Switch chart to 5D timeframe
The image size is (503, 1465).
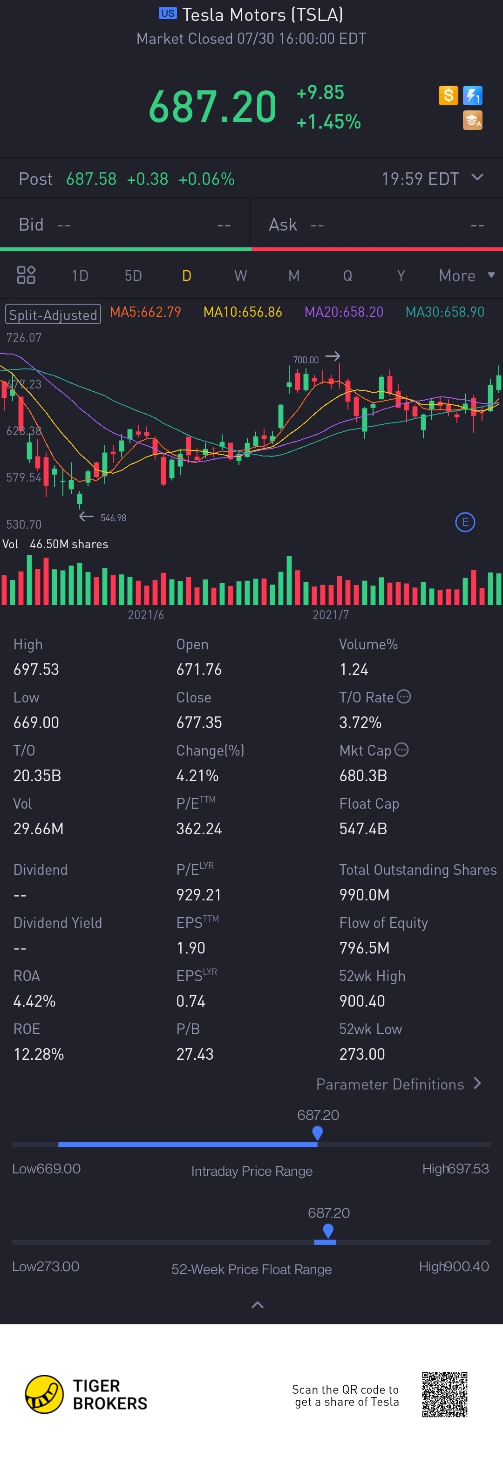tap(133, 276)
